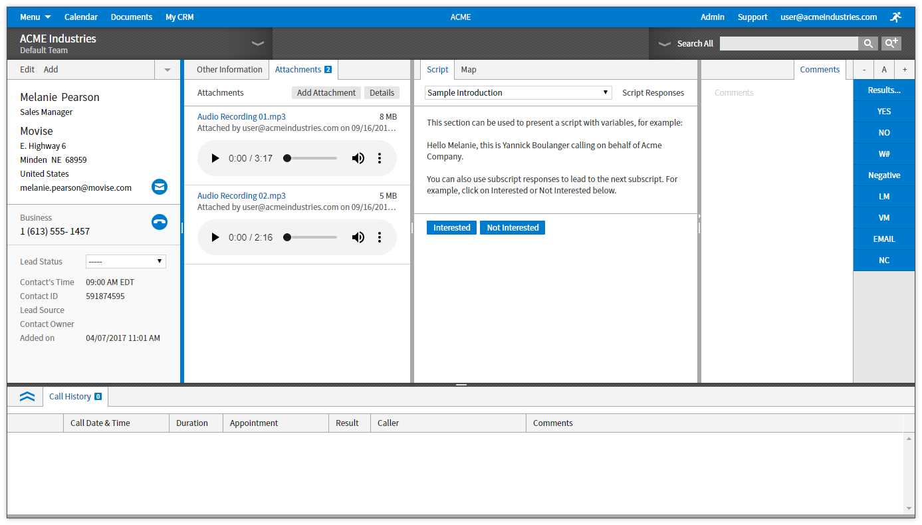Expand the Search All chevron
The image size is (922, 525).
pos(664,44)
